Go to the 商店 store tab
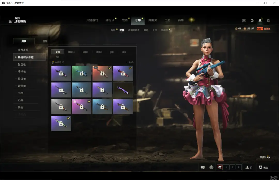279x180 pixels. coord(181,20)
